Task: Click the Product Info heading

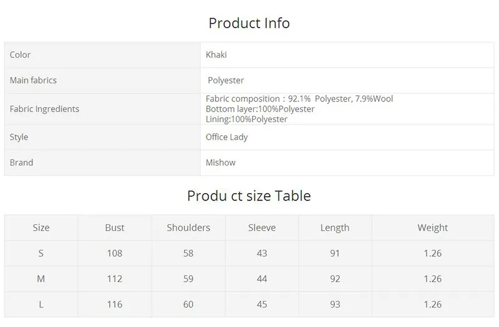Action: pyautogui.click(x=249, y=24)
